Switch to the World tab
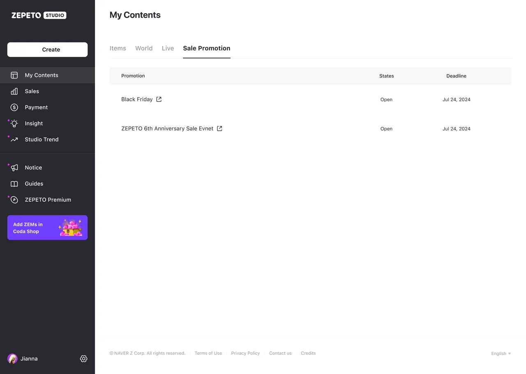 144,48
